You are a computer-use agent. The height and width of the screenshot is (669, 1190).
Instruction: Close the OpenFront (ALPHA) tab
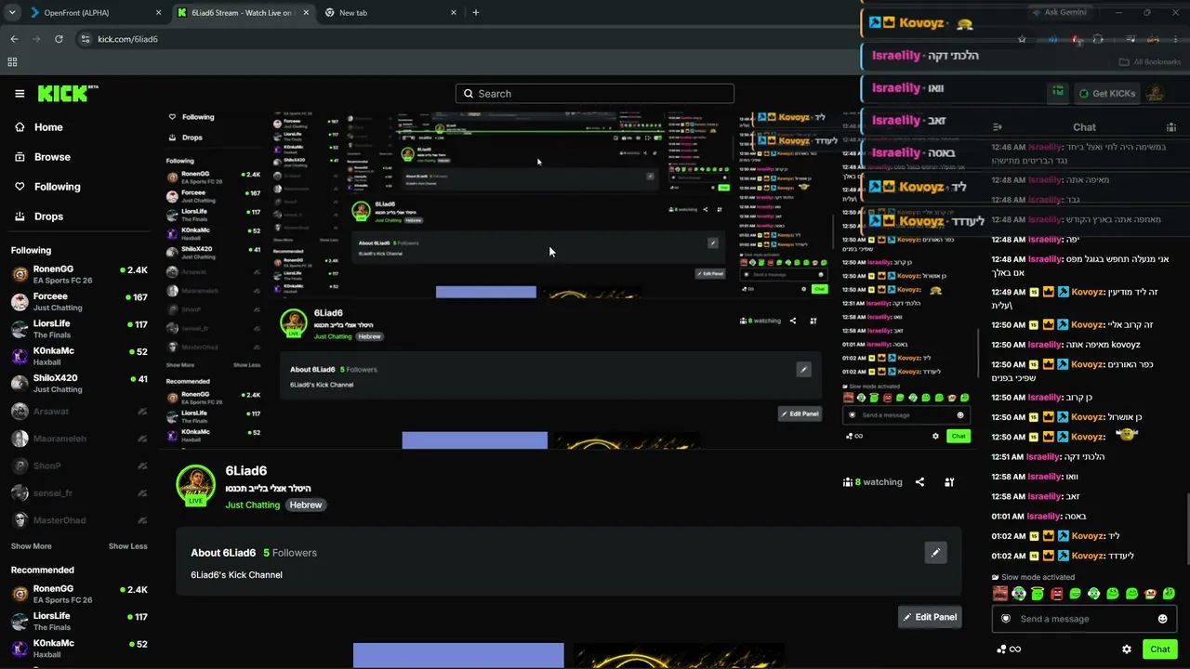[x=158, y=13]
